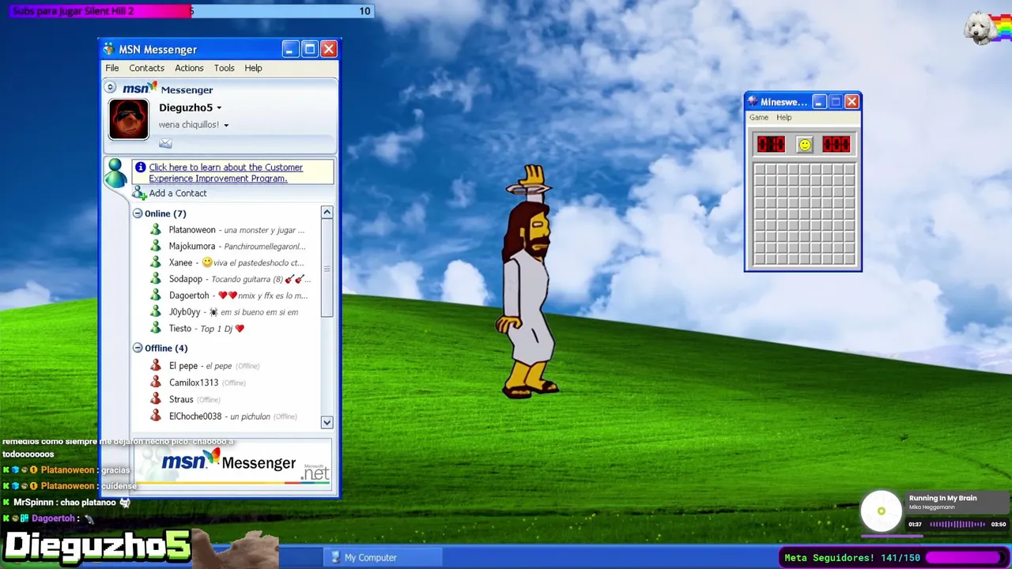
Task: Select contact name Dagoertoh in contact list
Action: pyautogui.click(x=189, y=296)
